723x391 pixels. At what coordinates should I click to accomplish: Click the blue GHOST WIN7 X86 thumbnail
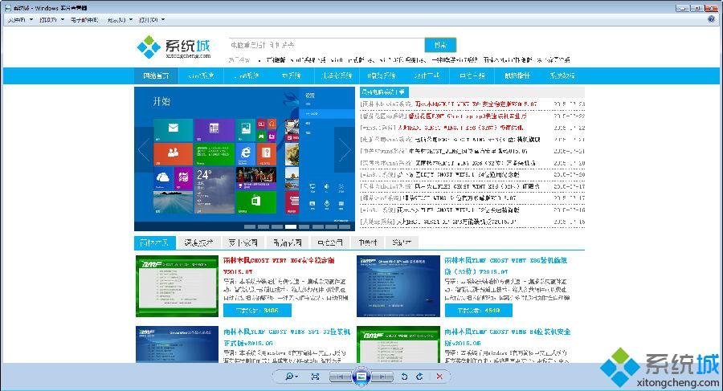coord(398,286)
